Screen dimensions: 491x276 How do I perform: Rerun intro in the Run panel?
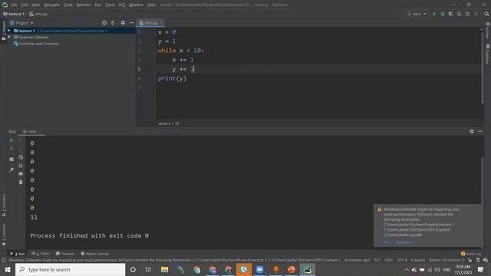[12, 140]
